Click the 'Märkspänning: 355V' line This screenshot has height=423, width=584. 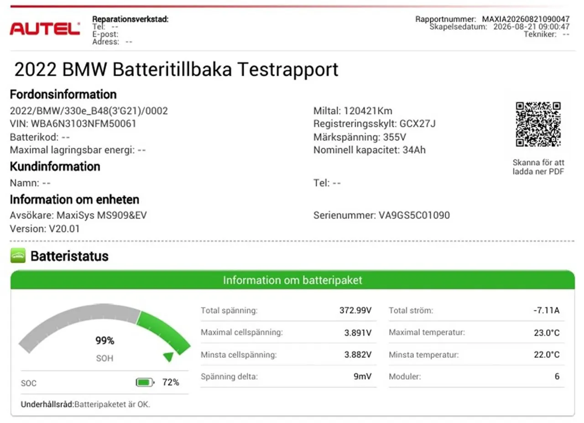[x=360, y=137]
